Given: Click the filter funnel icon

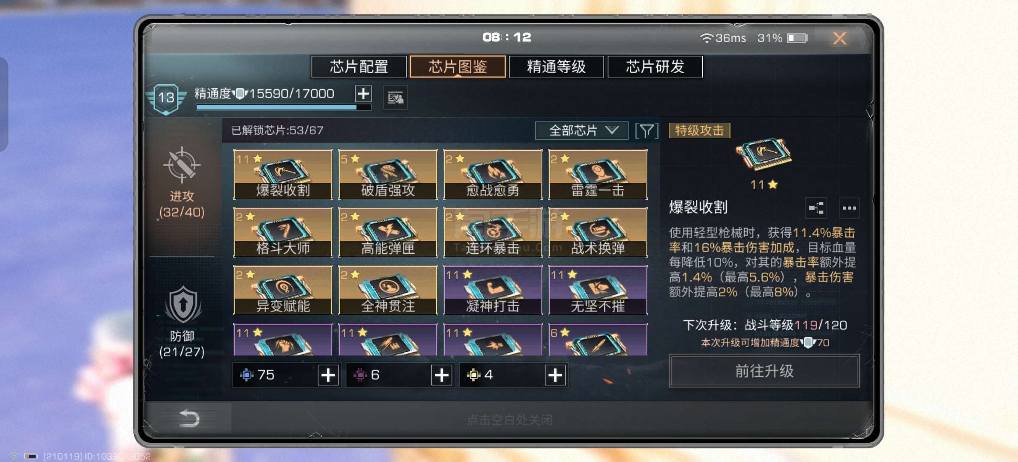Looking at the screenshot, I should tap(647, 130).
